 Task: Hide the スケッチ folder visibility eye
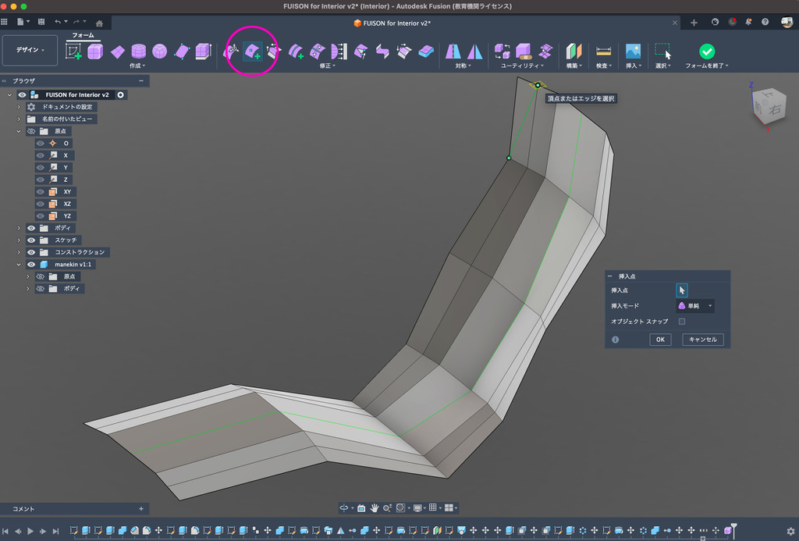pyautogui.click(x=32, y=240)
